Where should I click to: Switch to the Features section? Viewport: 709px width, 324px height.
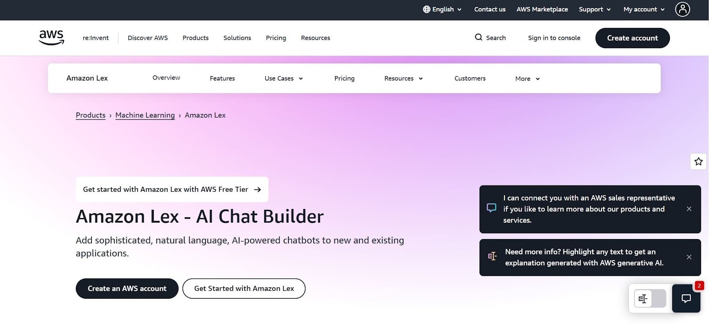point(222,78)
